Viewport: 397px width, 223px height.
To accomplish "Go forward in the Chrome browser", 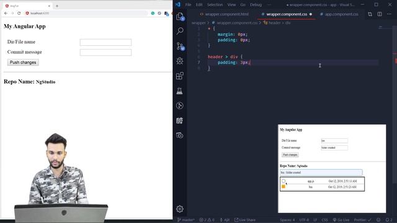I will click(12, 13).
